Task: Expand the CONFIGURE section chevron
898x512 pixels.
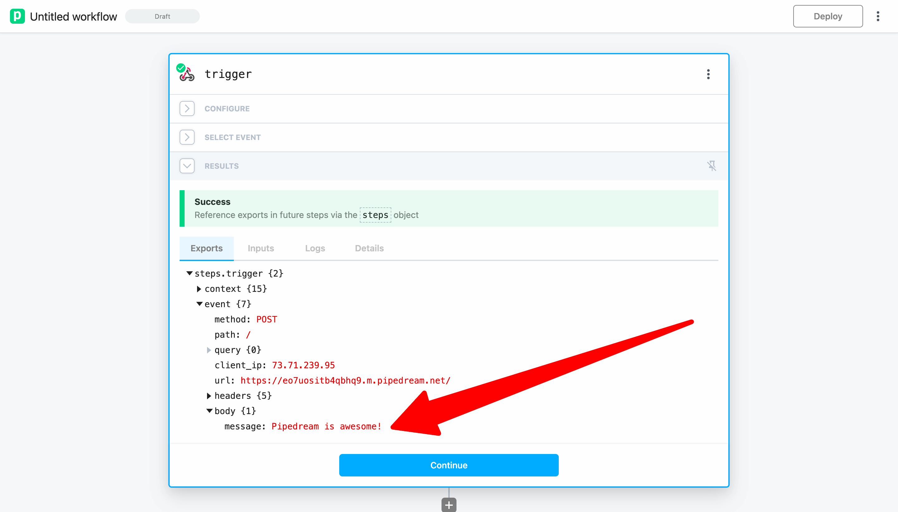Action: [x=187, y=109]
